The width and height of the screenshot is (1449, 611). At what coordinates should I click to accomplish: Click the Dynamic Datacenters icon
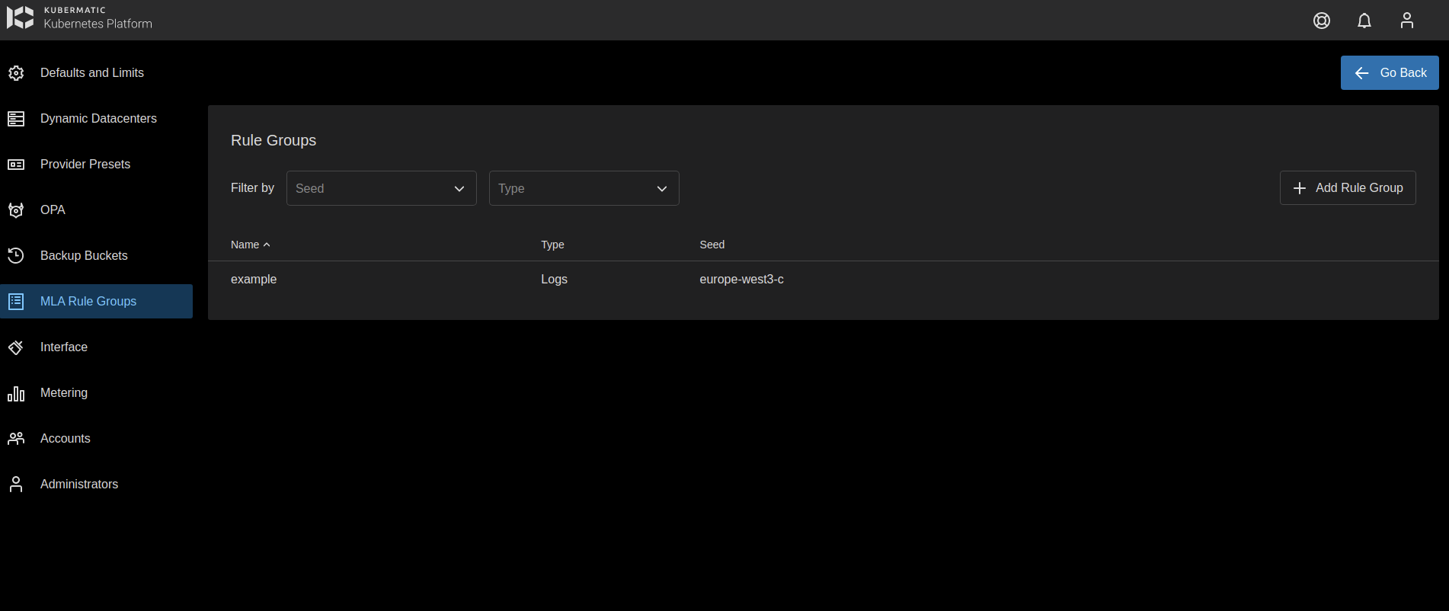click(x=16, y=119)
